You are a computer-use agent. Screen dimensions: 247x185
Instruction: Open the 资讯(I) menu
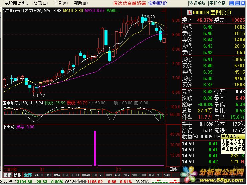[x=41, y=3]
